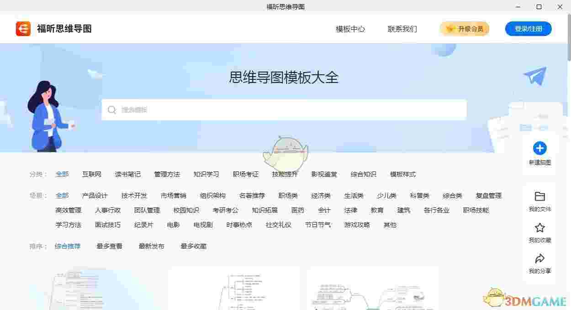Viewport: 571px width, 310px height.
Task: Sort templates by 最新发布
Action: 151,246
